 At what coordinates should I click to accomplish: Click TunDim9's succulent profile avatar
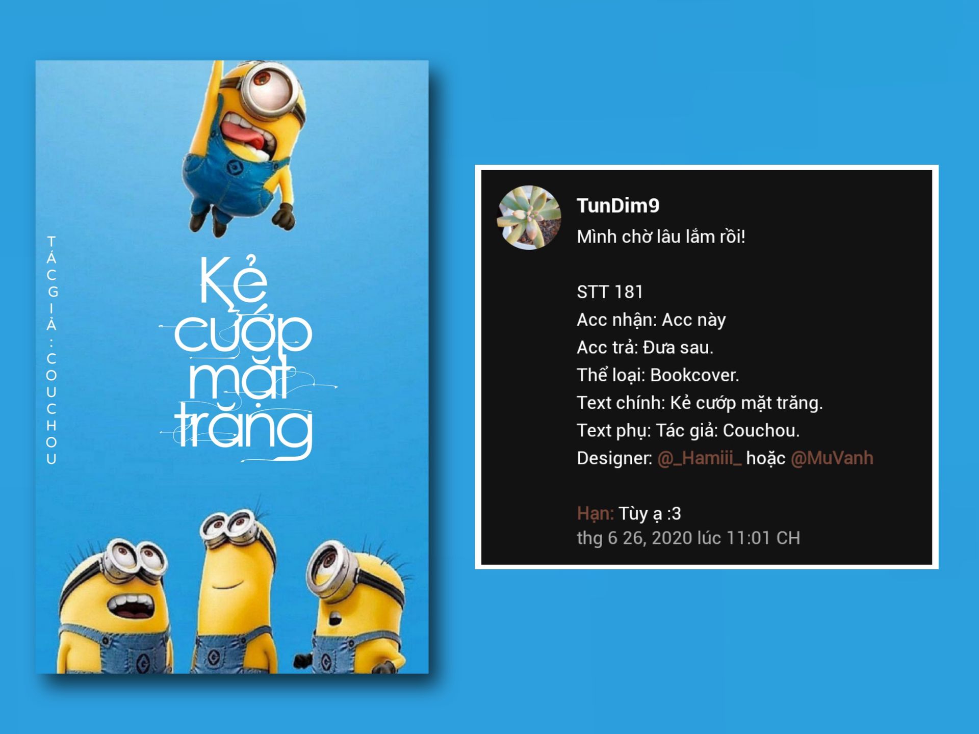coord(529,218)
